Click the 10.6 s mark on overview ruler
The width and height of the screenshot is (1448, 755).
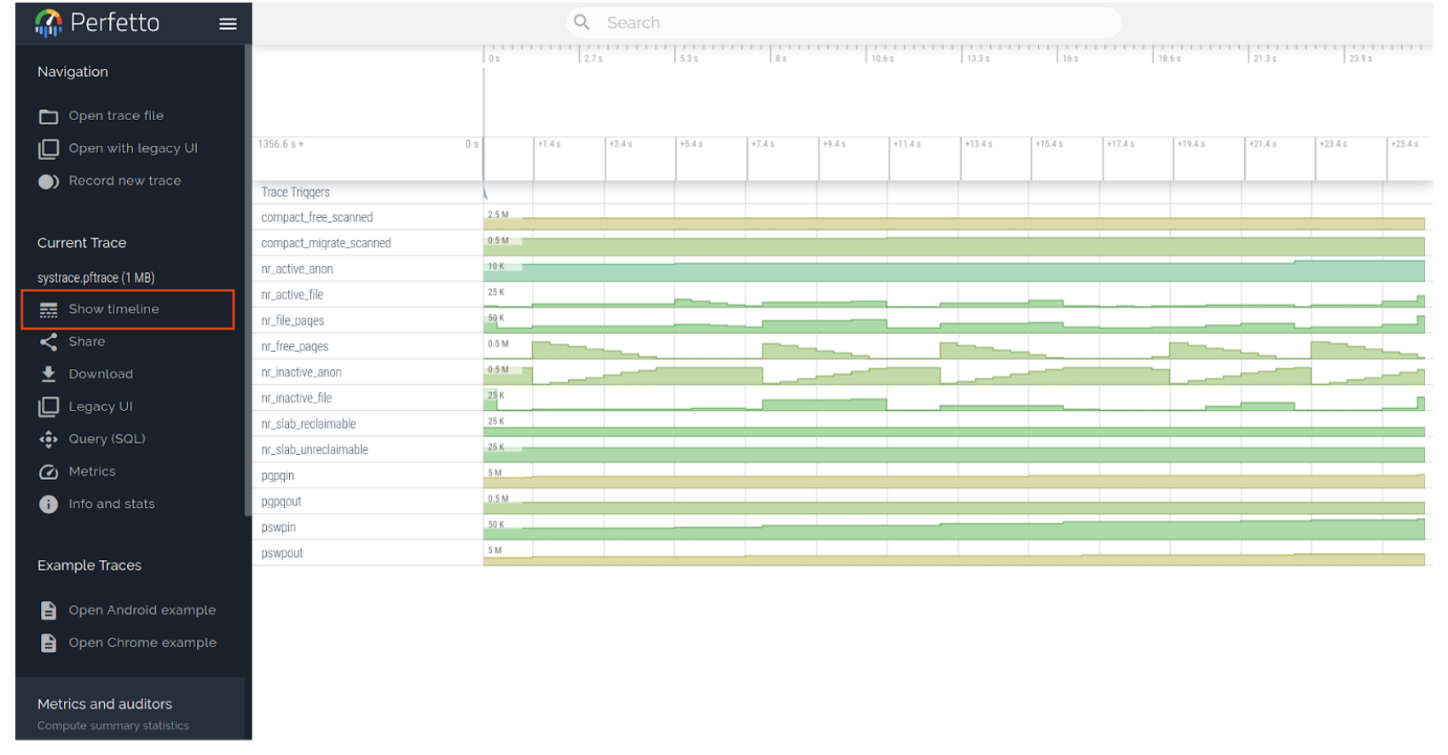coord(881,58)
